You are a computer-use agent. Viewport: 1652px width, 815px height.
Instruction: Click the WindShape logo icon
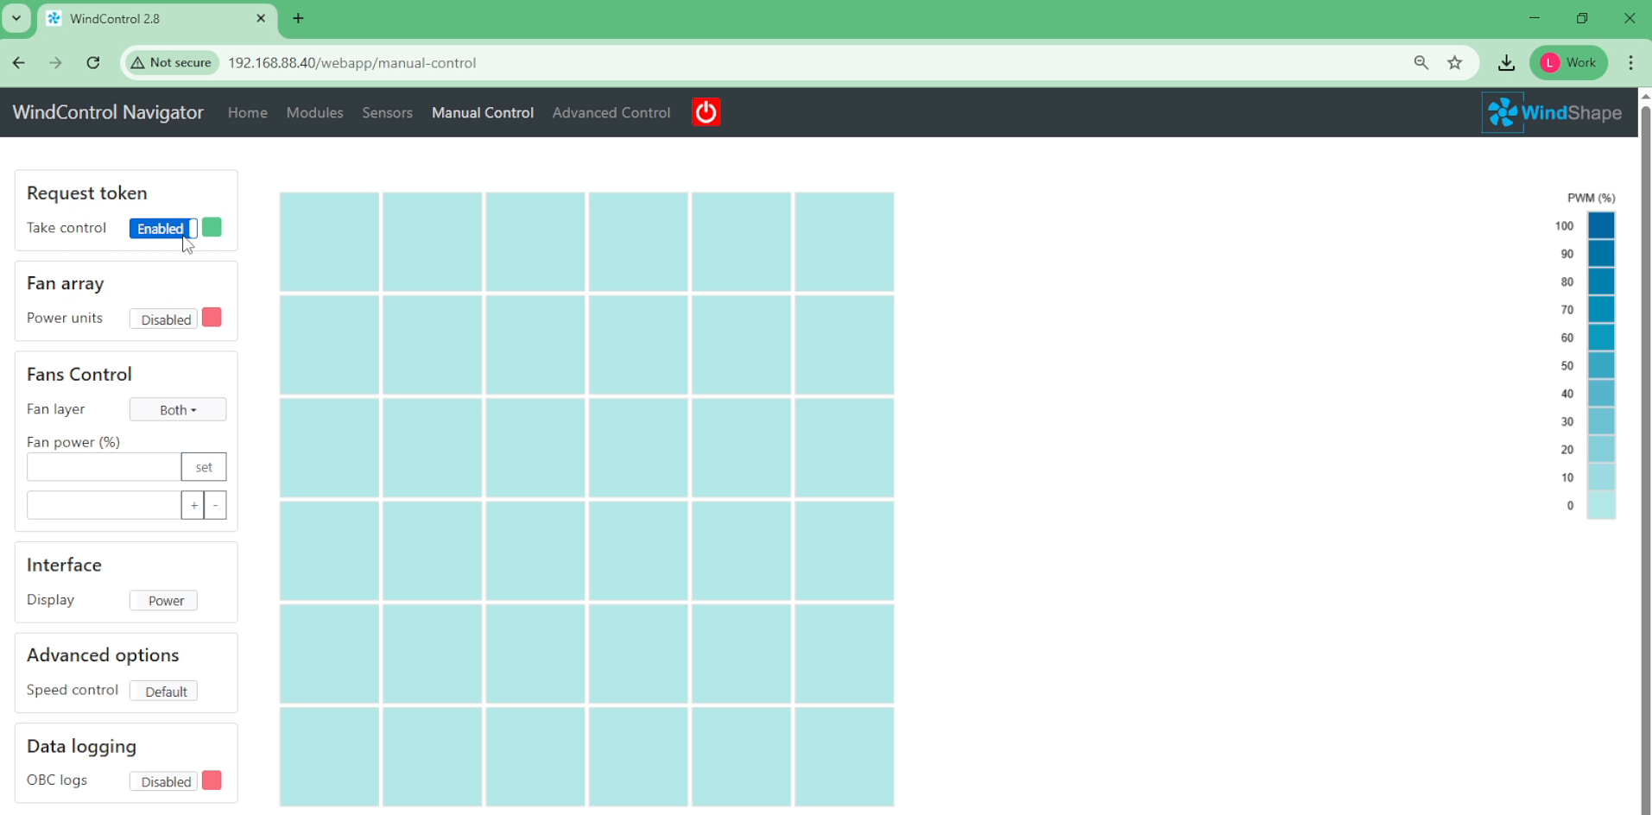pyautogui.click(x=1503, y=112)
